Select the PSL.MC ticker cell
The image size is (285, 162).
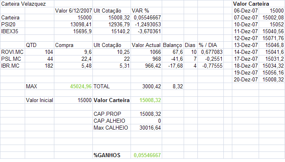(x=11, y=59)
